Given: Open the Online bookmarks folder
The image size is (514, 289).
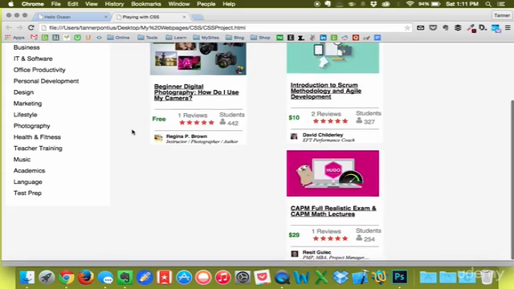Looking at the screenshot, I should (x=118, y=38).
